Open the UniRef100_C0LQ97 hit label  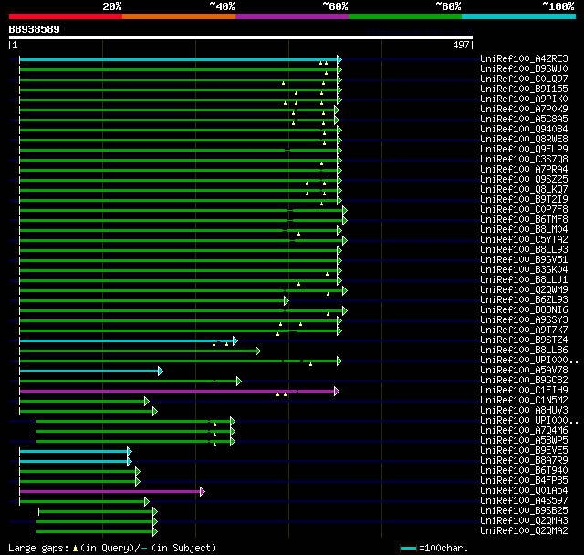click(524, 79)
